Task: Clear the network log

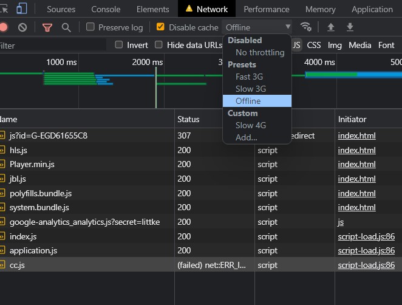Action: coord(22,27)
